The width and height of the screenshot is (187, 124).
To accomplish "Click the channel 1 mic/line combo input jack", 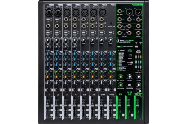I will 49,12.
